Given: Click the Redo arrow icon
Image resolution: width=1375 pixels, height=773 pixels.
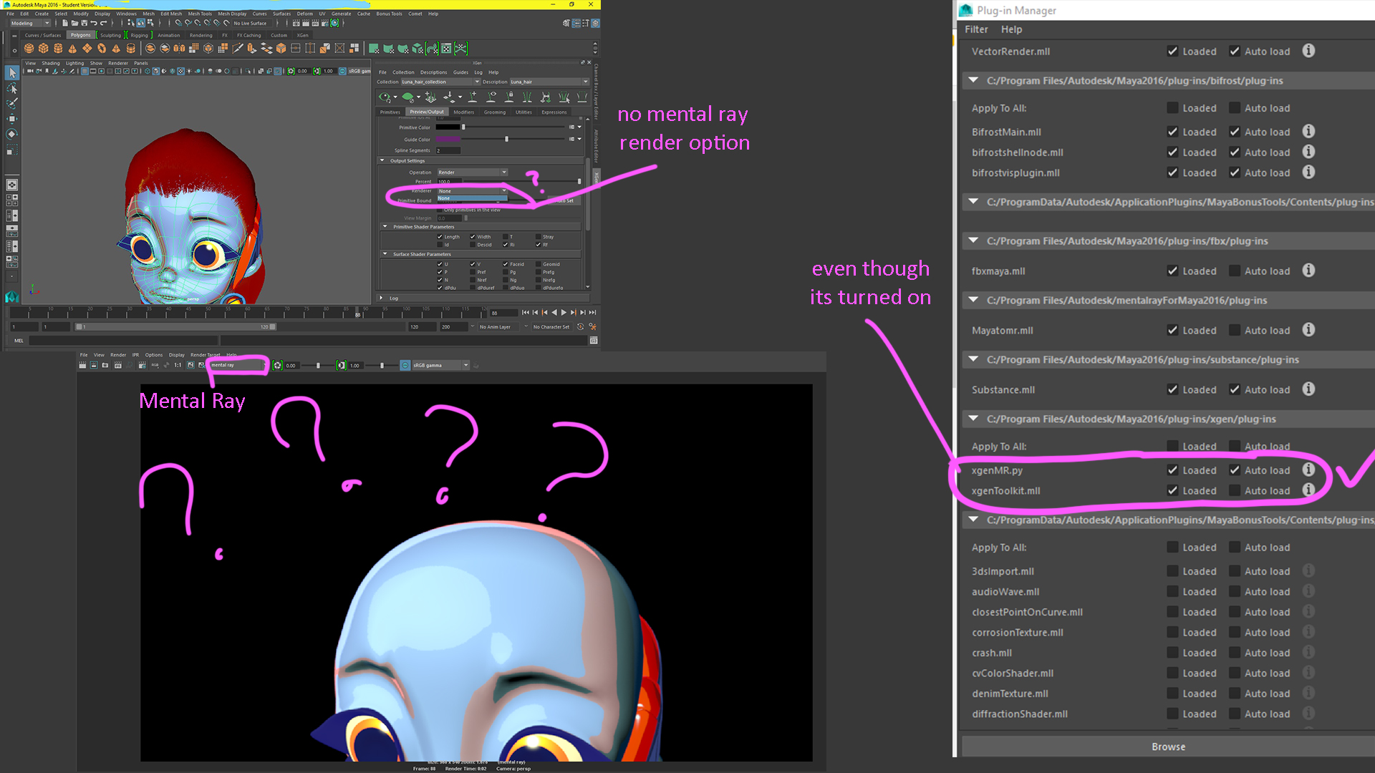Looking at the screenshot, I should click(x=103, y=23).
